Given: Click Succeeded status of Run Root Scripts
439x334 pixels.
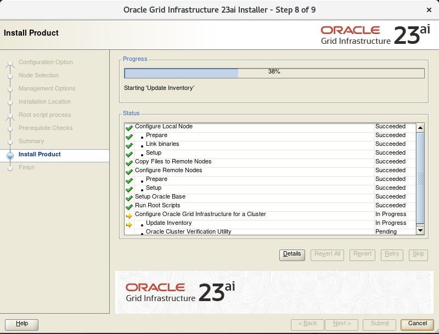Looking at the screenshot, I should 390,205.
